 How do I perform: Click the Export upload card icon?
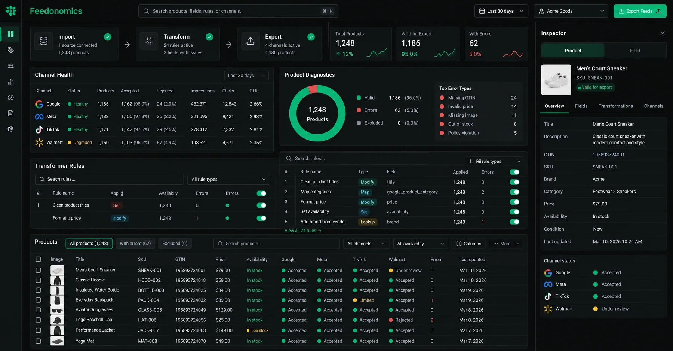pos(251,41)
